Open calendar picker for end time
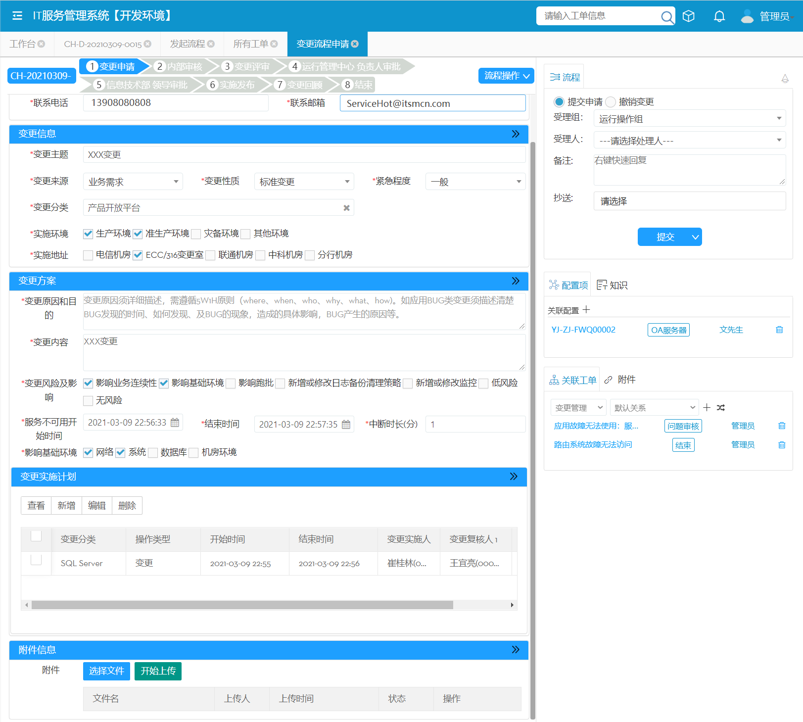Viewport: 803px width, 722px height. point(346,425)
